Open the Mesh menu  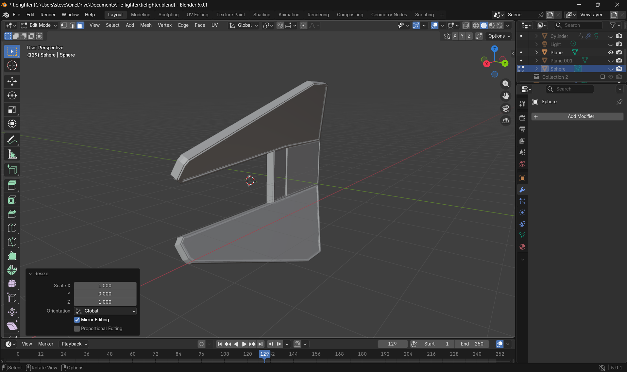tap(146, 25)
